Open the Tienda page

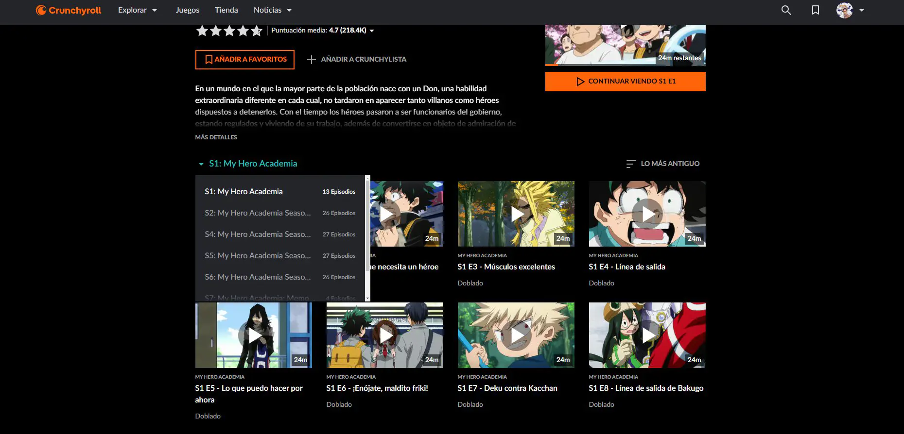click(226, 10)
